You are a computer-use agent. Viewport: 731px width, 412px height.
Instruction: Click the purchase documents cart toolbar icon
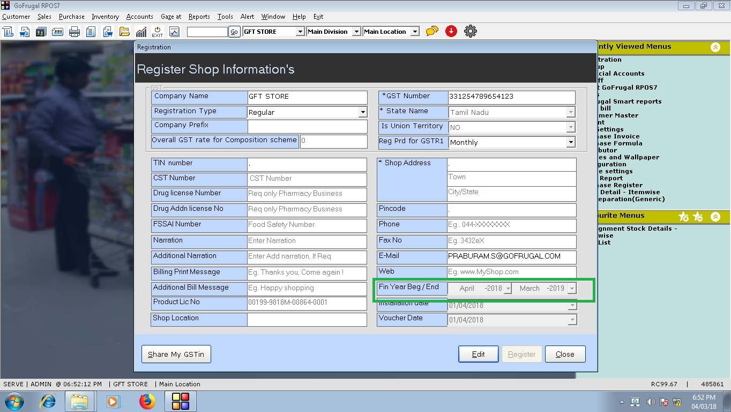(108, 32)
